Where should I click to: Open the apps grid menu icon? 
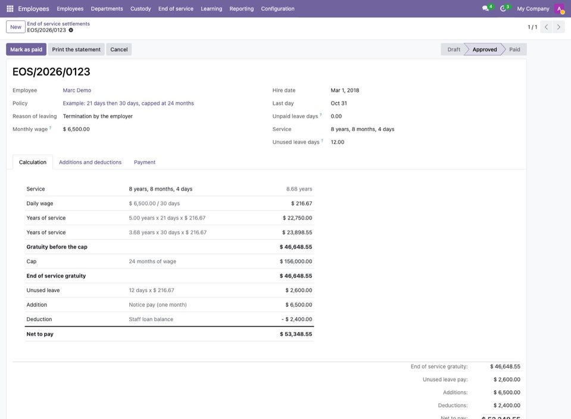[10, 8]
